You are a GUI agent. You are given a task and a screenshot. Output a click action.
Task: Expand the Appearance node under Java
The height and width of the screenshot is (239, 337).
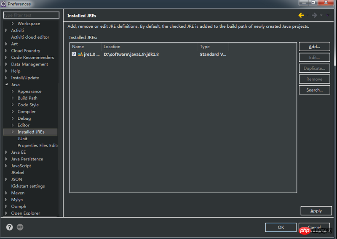coord(13,91)
